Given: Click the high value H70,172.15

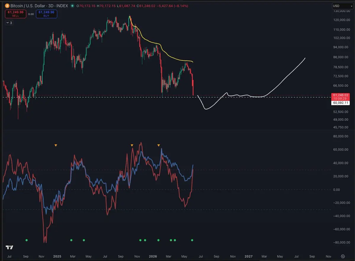Looking at the screenshot, I should click(x=106, y=6).
